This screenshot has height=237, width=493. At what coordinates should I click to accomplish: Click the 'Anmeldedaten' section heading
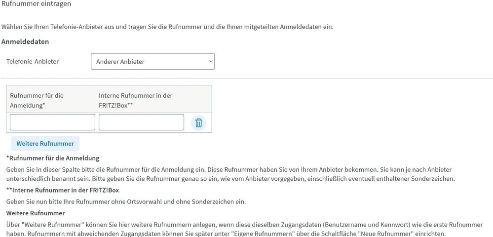pos(25,41)
